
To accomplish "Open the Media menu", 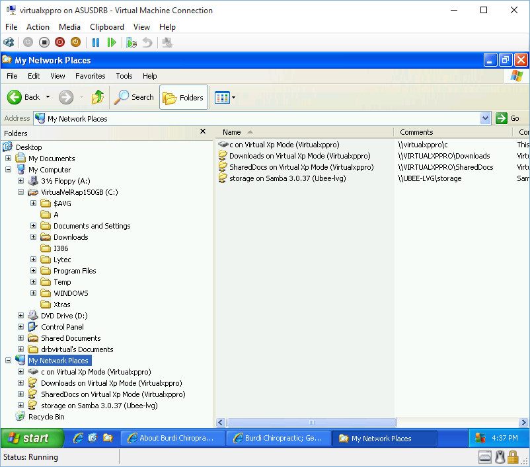I will click(x=69, y=27).
